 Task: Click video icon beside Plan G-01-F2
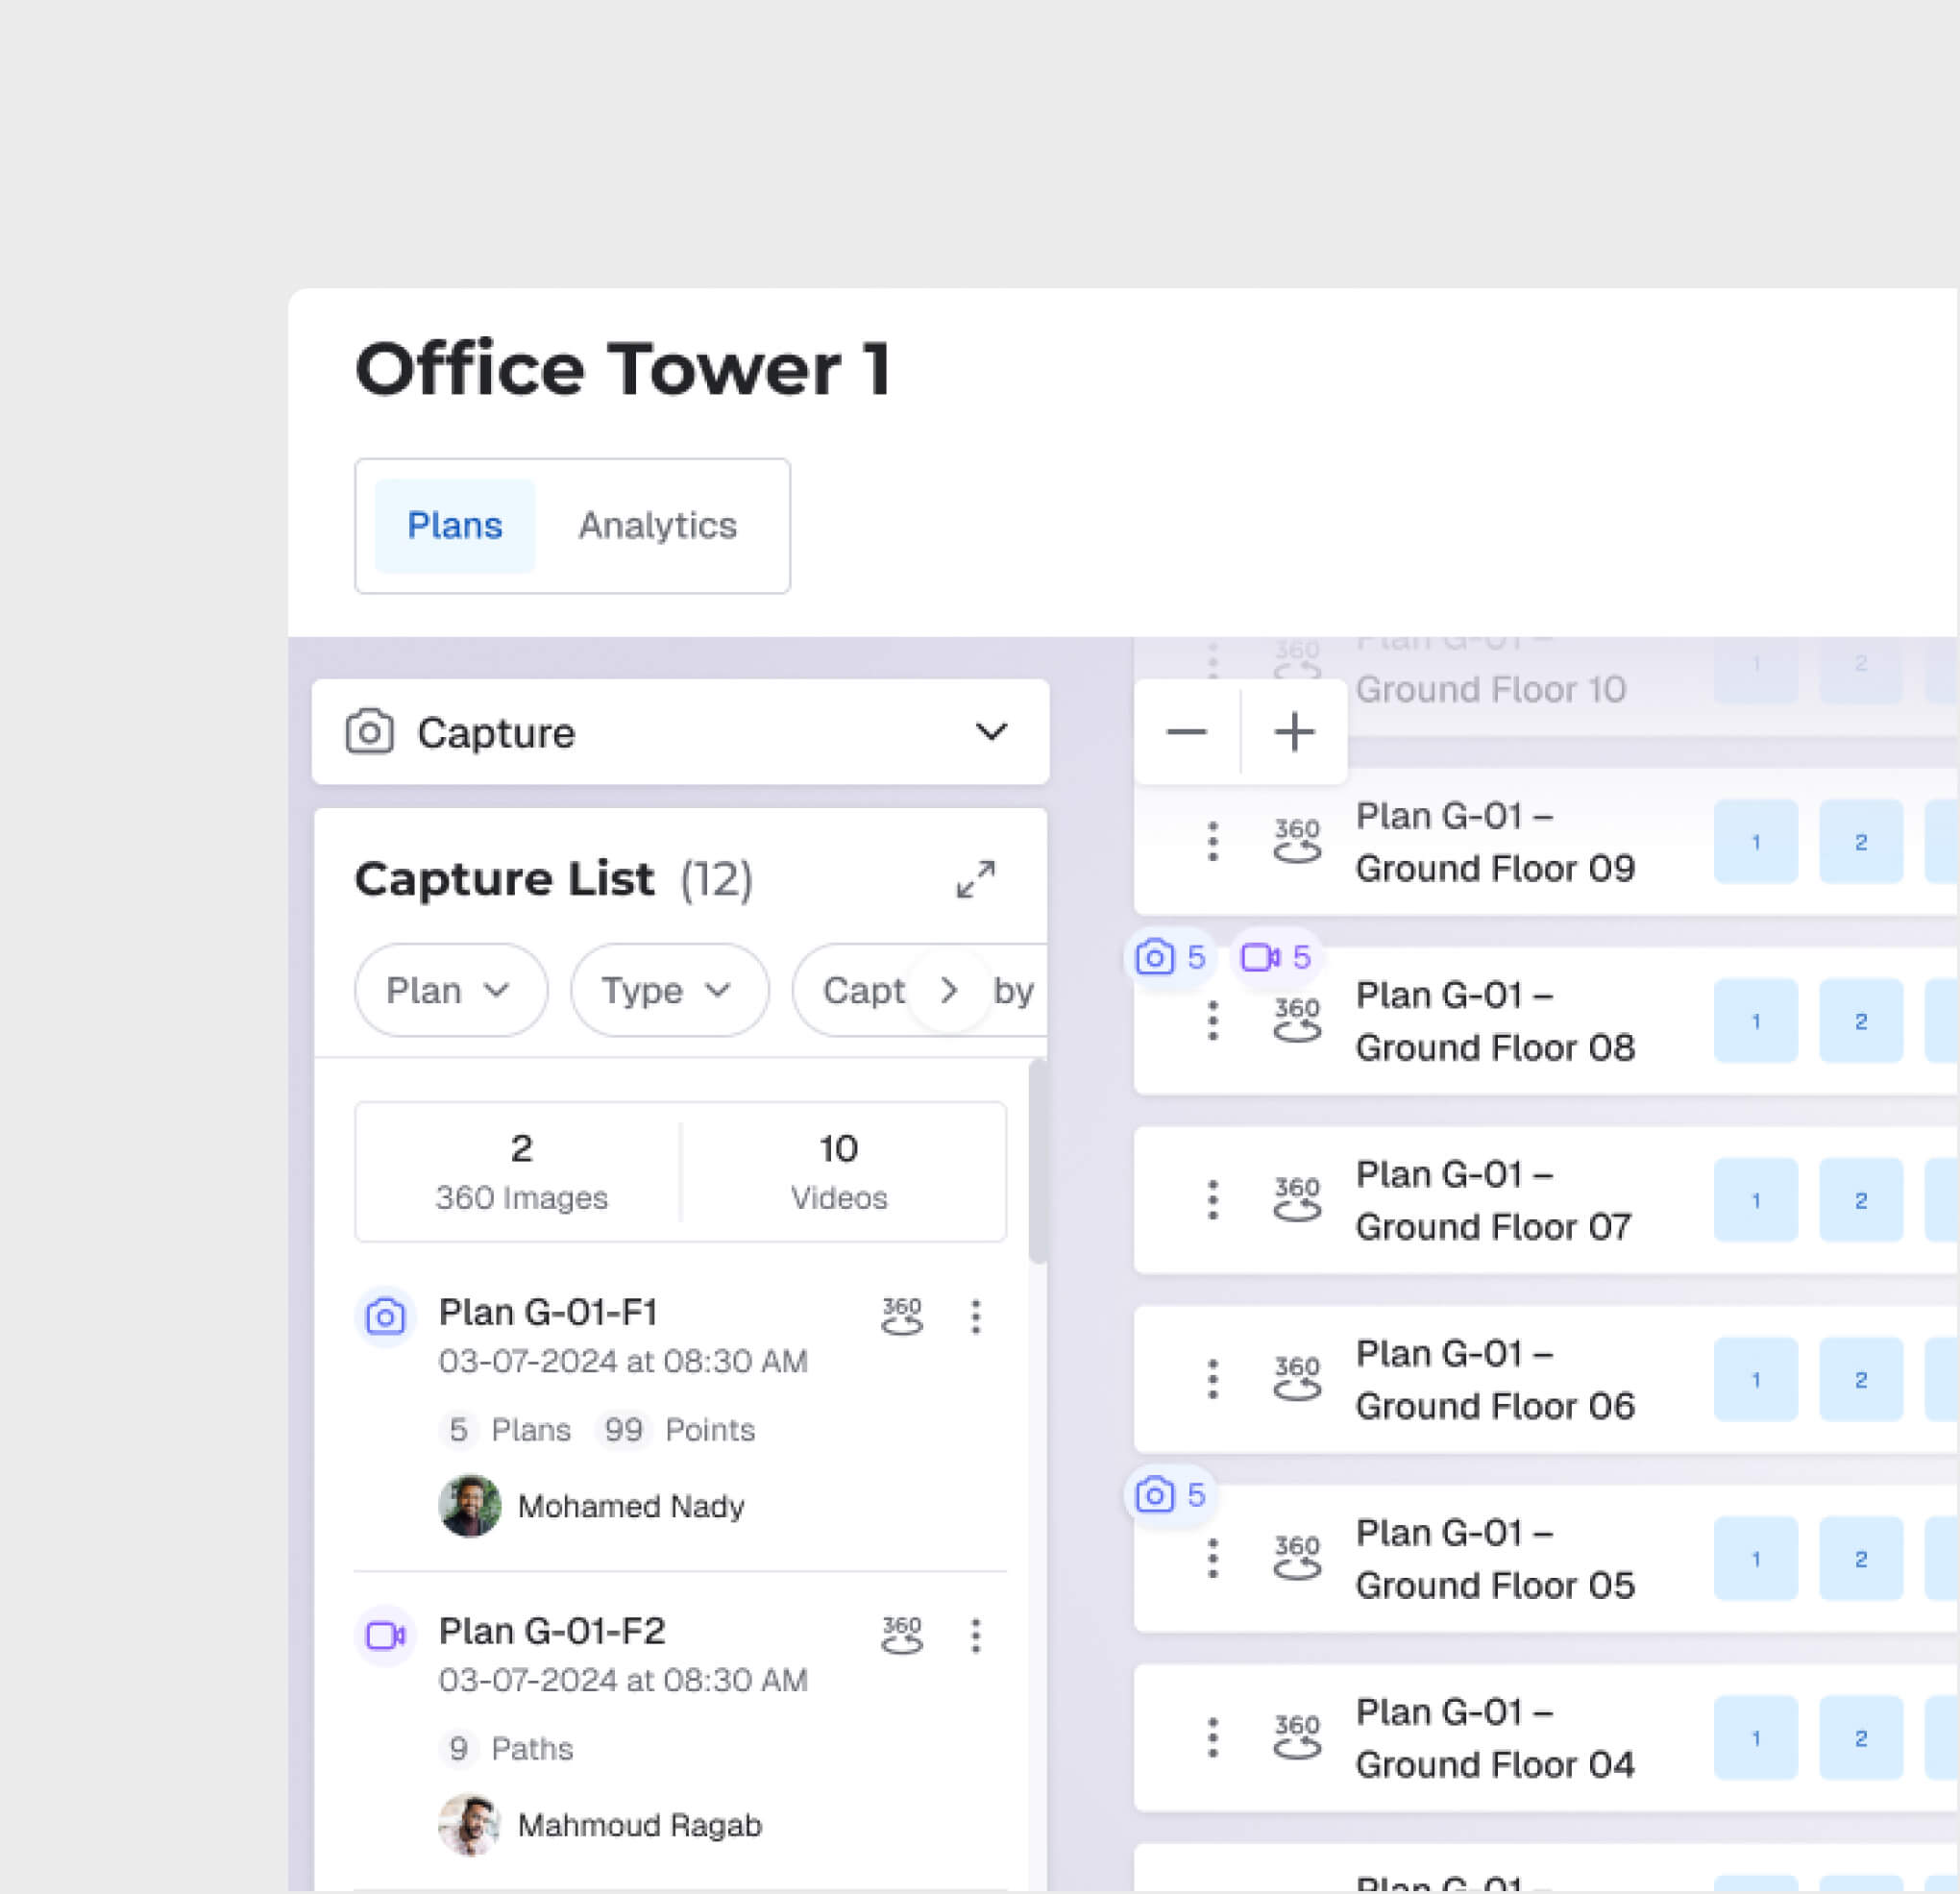(x=385, y=1636)
